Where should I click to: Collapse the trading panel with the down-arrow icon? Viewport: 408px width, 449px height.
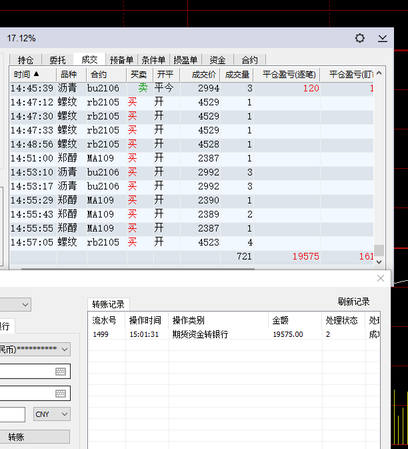coord(382,39)
